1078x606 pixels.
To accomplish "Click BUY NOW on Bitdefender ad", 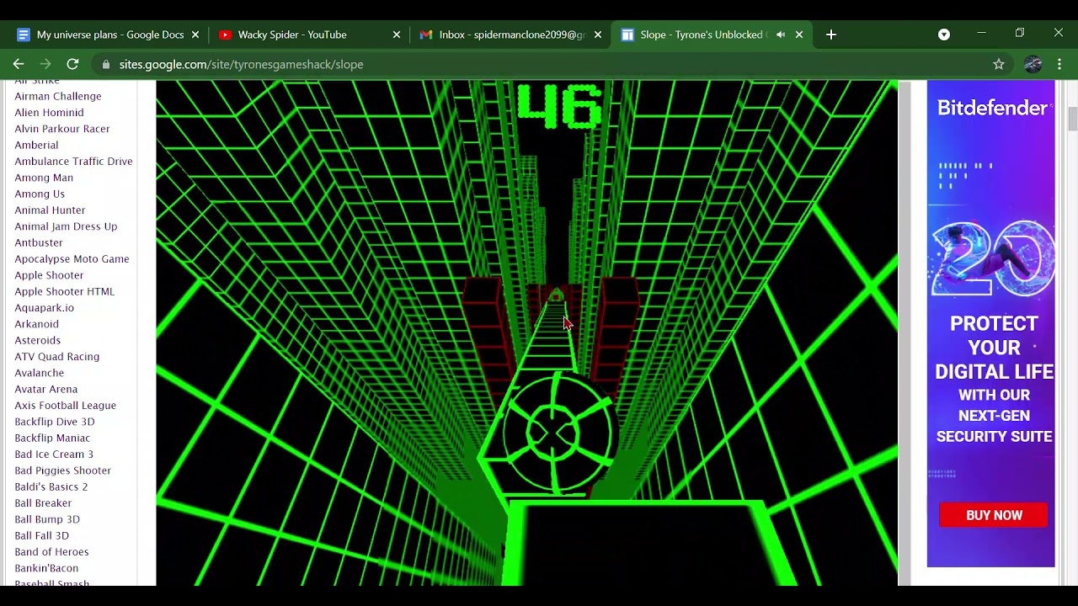I will tap(994, 515).
